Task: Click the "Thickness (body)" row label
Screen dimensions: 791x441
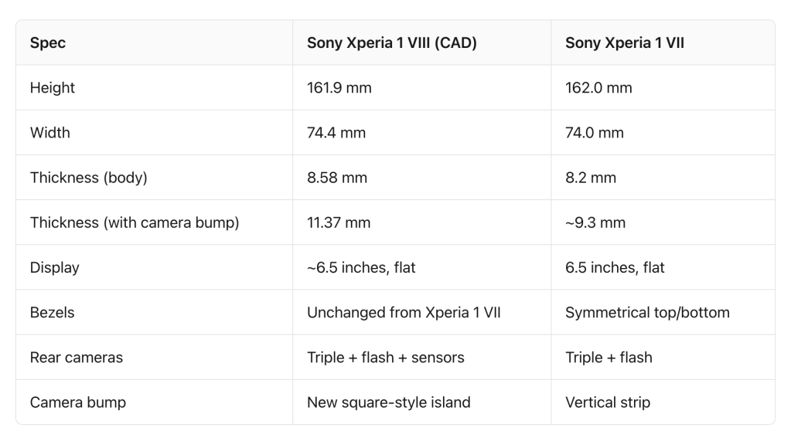Action: tap(88, 178)
